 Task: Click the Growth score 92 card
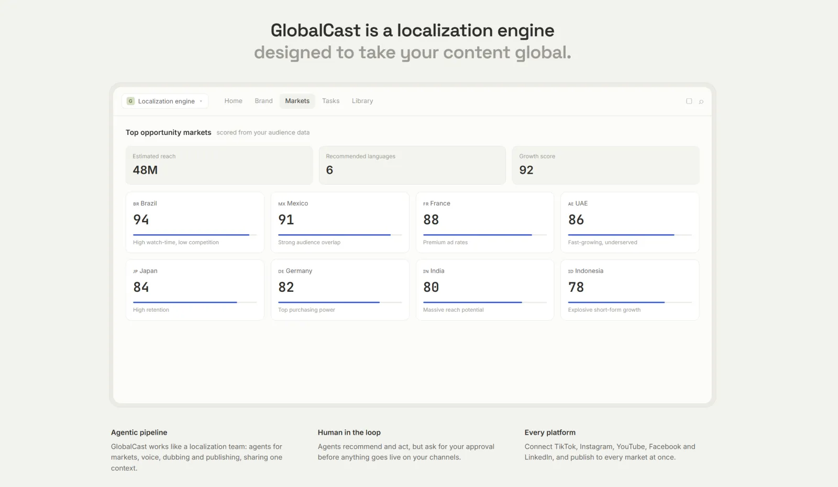point(605,165)
